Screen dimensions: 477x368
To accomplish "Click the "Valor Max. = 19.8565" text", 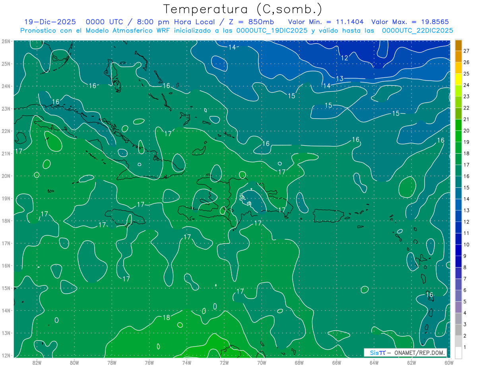I will [410, 22].
